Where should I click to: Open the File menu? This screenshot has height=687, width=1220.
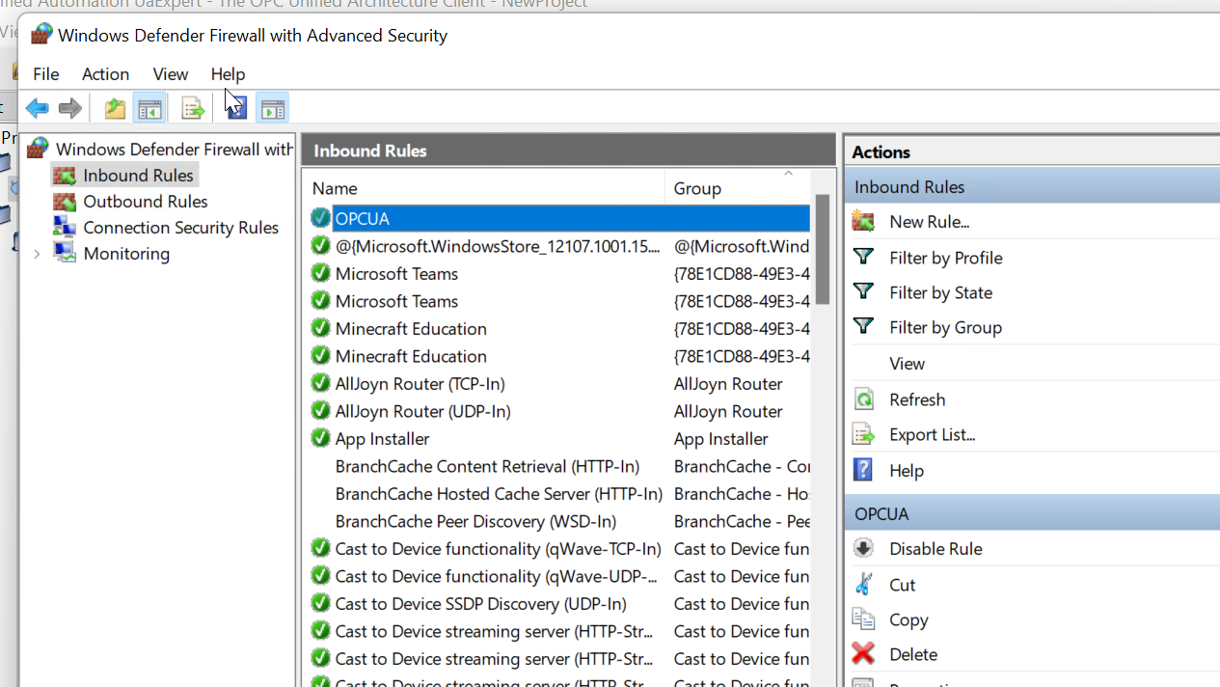click(45, 74)
